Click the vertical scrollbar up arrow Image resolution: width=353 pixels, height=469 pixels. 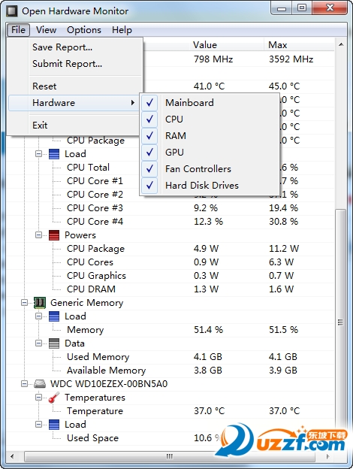[x=341, y=45]
